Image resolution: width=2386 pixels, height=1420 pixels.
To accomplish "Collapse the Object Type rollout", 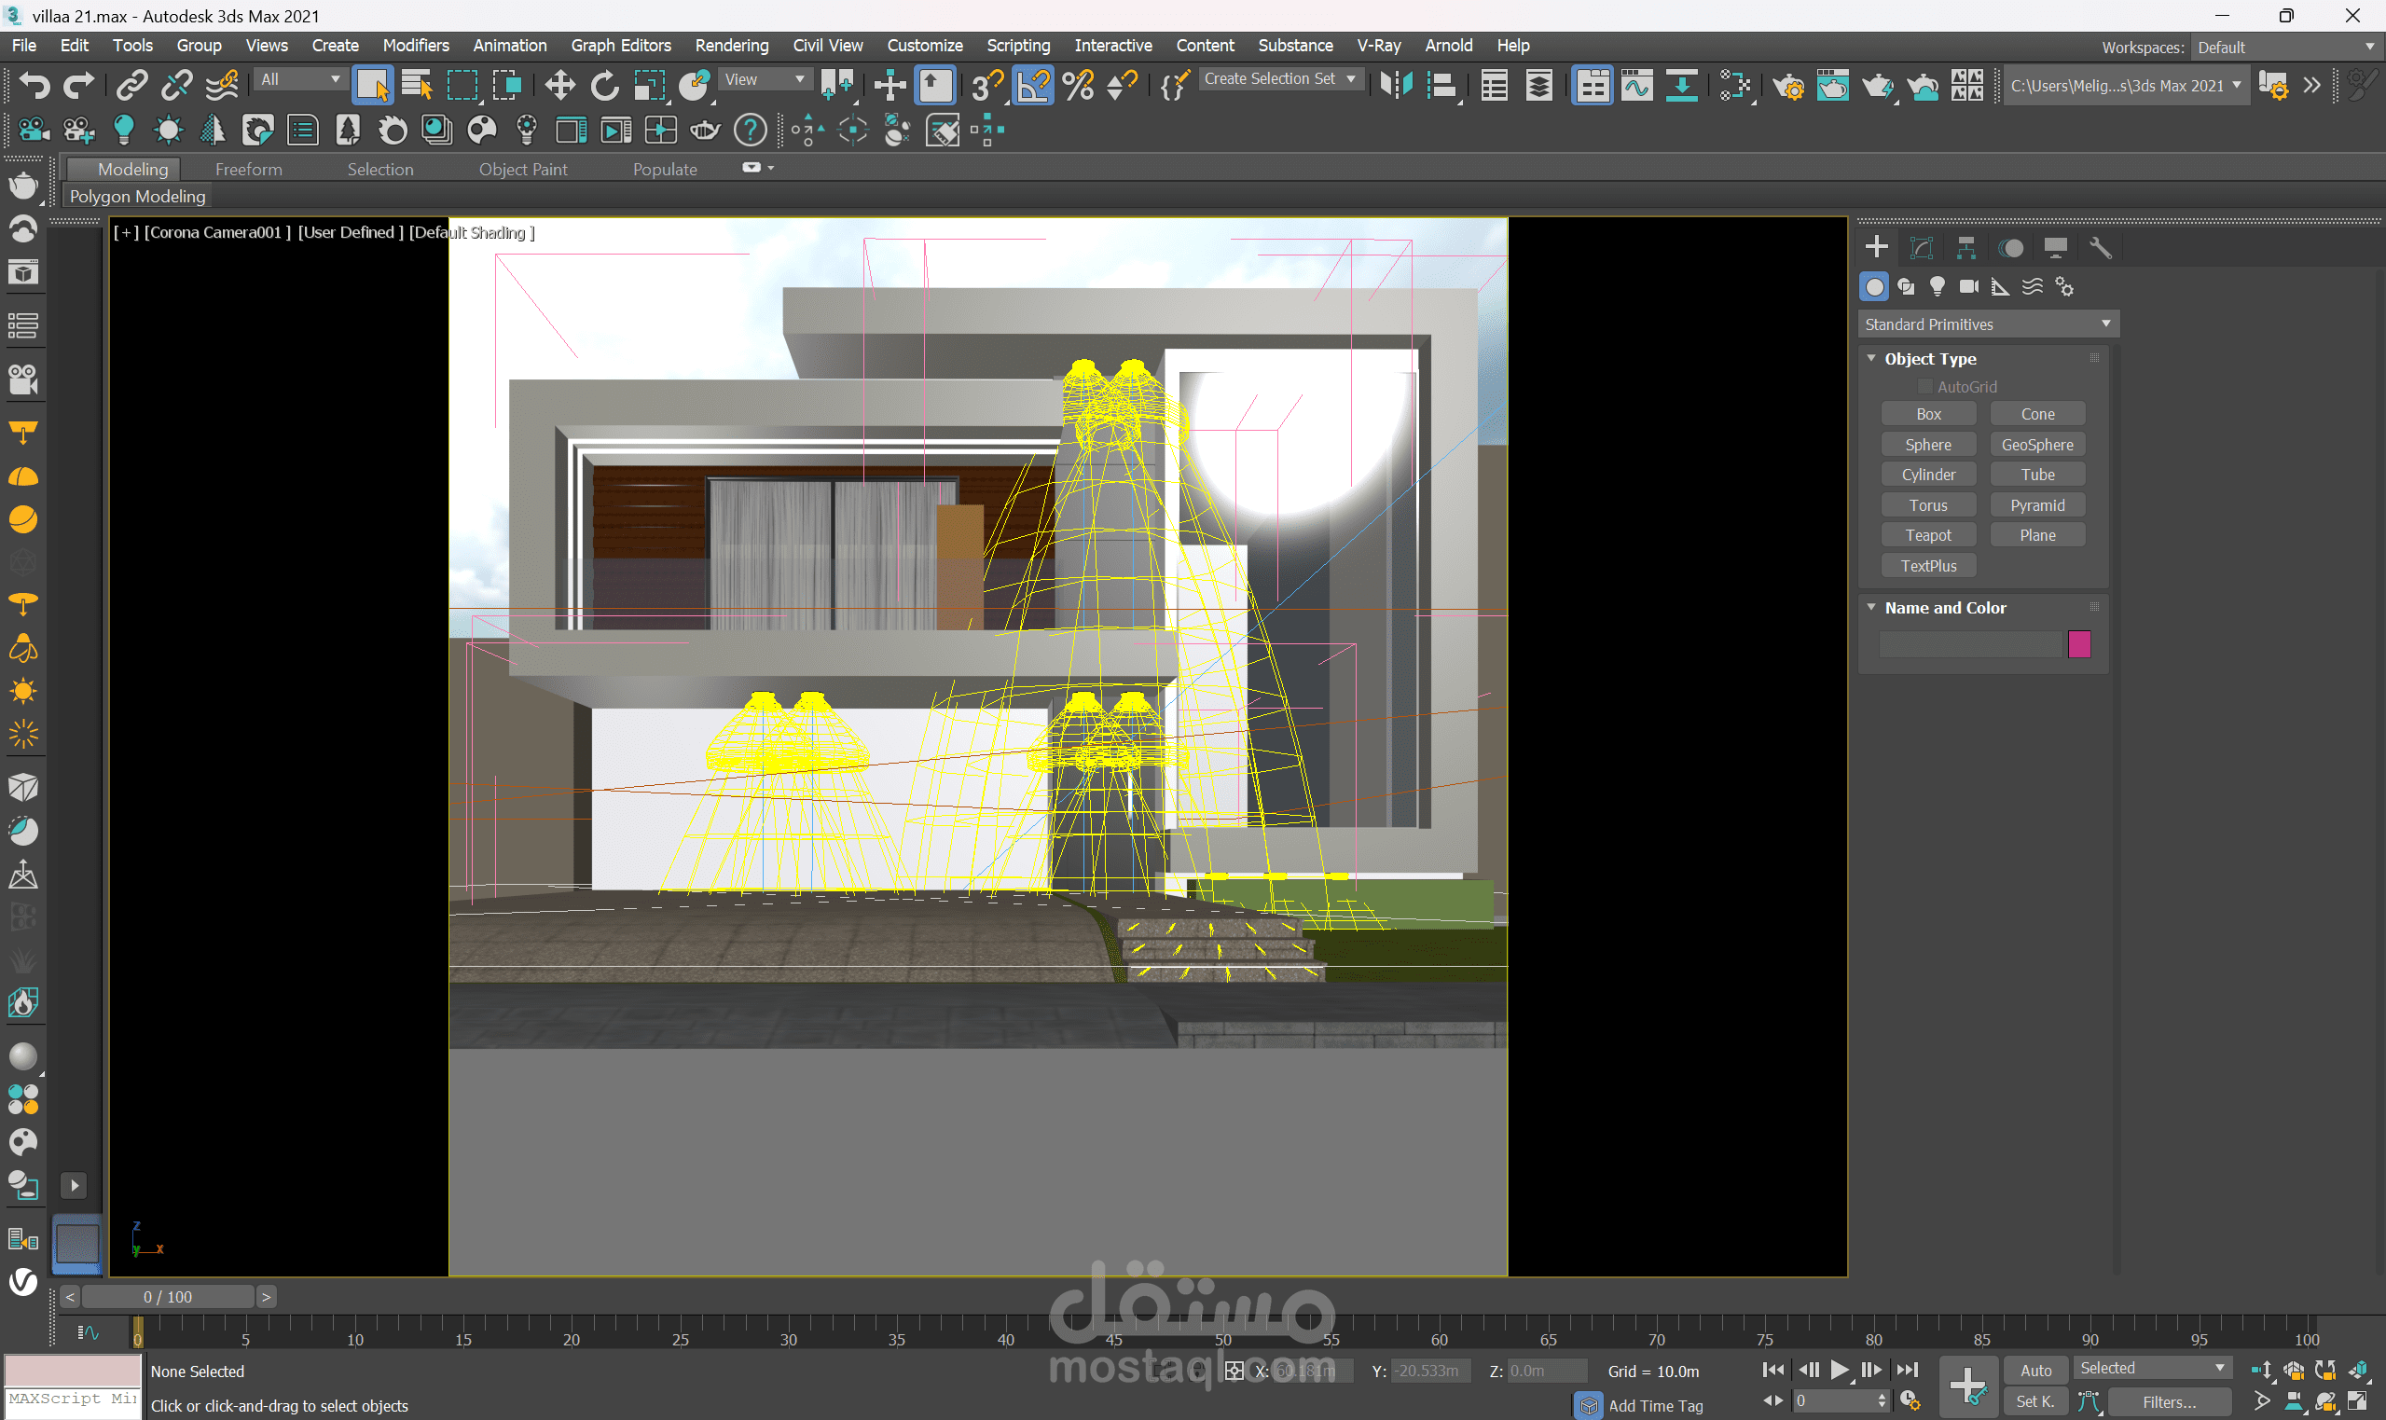I will pyautogui.click(x=1871, y=358).
